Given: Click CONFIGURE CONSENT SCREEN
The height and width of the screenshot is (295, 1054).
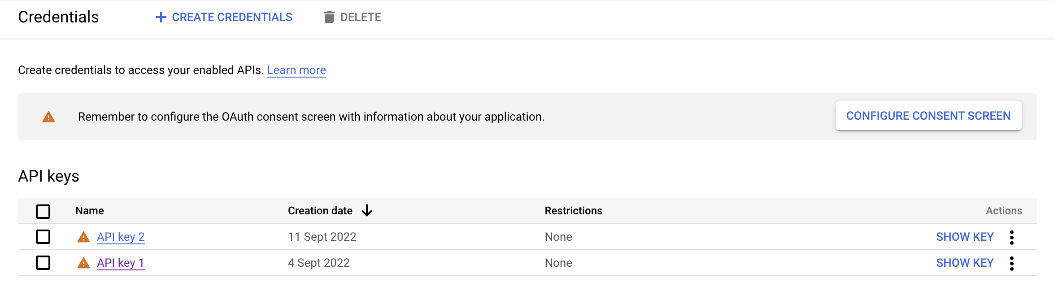Looking at the screenshot, I should [928, 115].
